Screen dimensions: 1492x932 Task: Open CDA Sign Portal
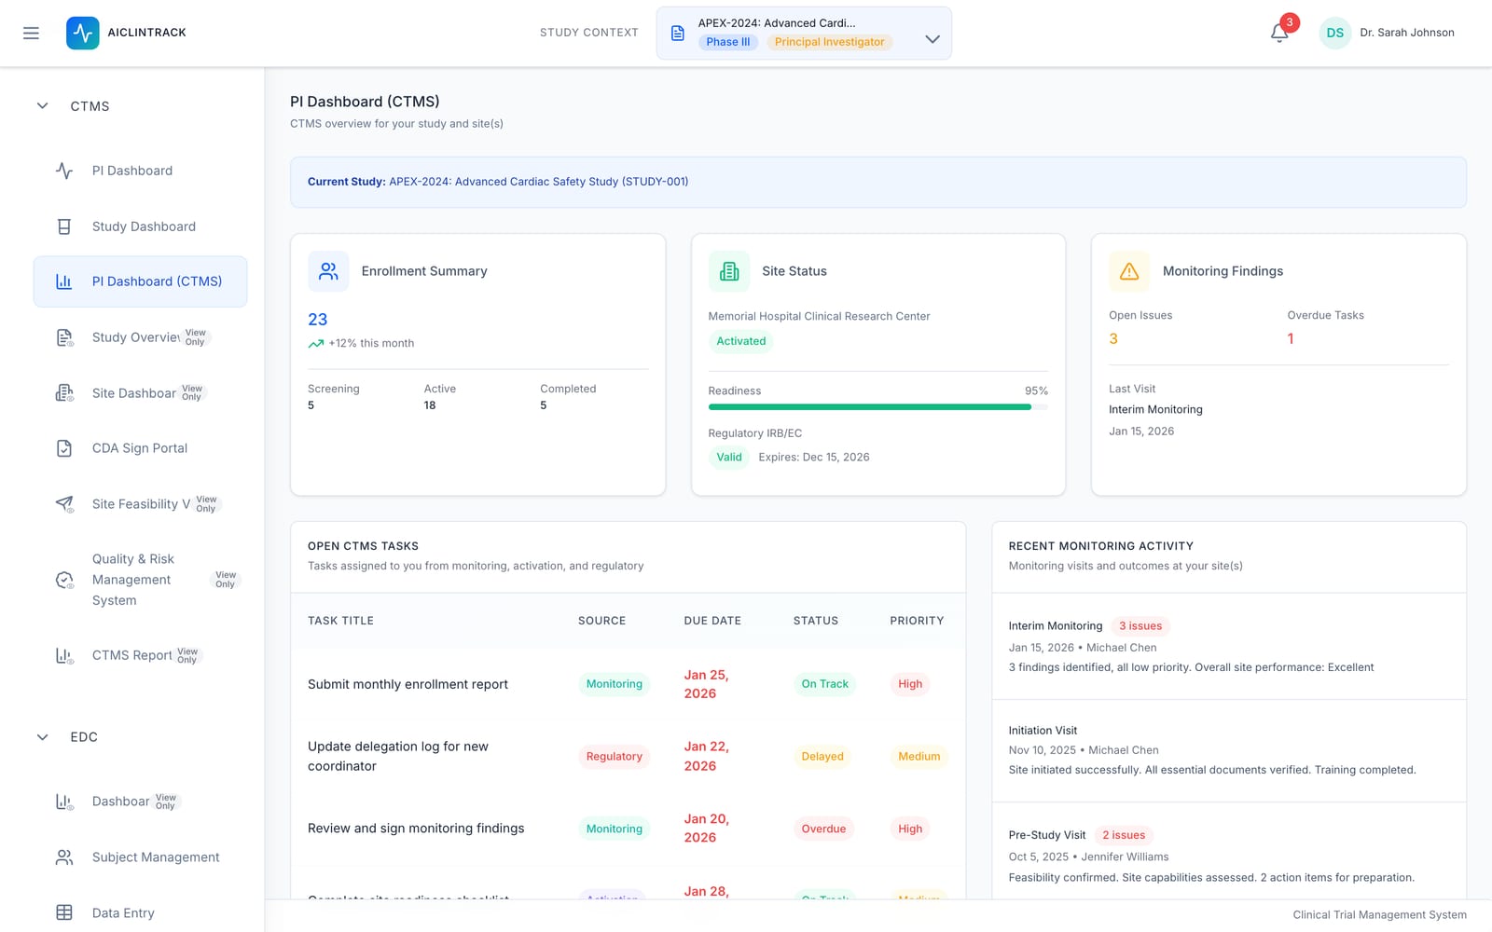click(140, 448)
